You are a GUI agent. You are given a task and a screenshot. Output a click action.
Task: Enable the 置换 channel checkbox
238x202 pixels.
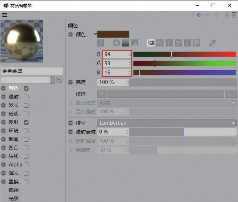coord(26,182)
